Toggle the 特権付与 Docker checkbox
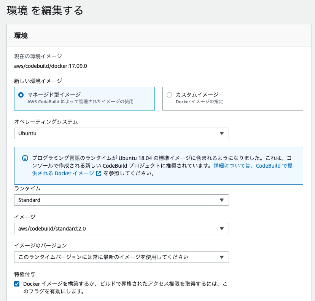 click(17, 284)
